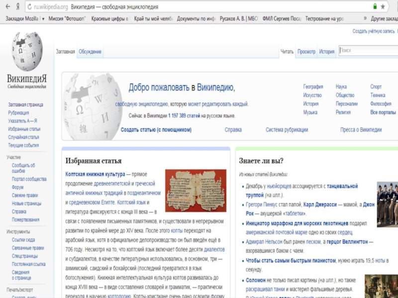The image size is (398, 298).
Task: Bookmark the page with the star icon
Action: pos(383,7)
